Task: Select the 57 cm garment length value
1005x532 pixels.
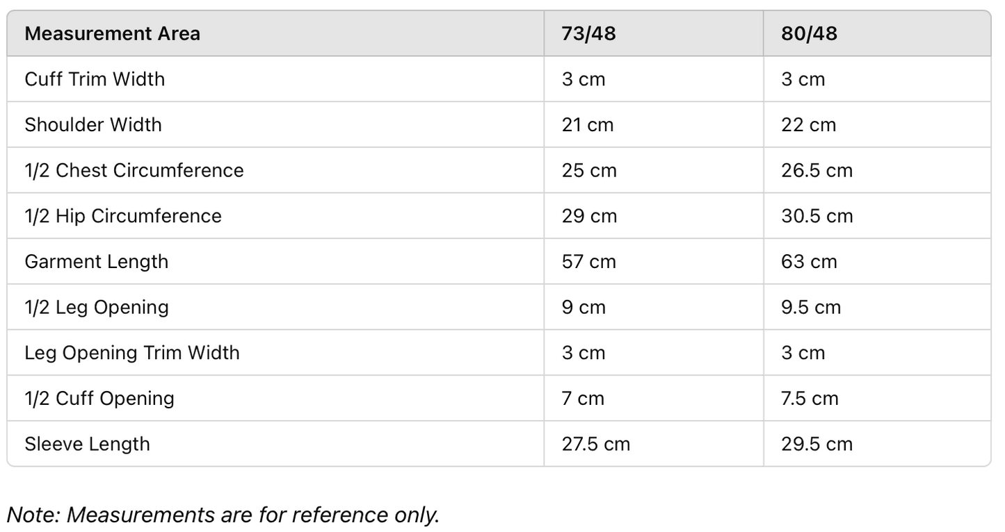Action: [x=588, y=262]
